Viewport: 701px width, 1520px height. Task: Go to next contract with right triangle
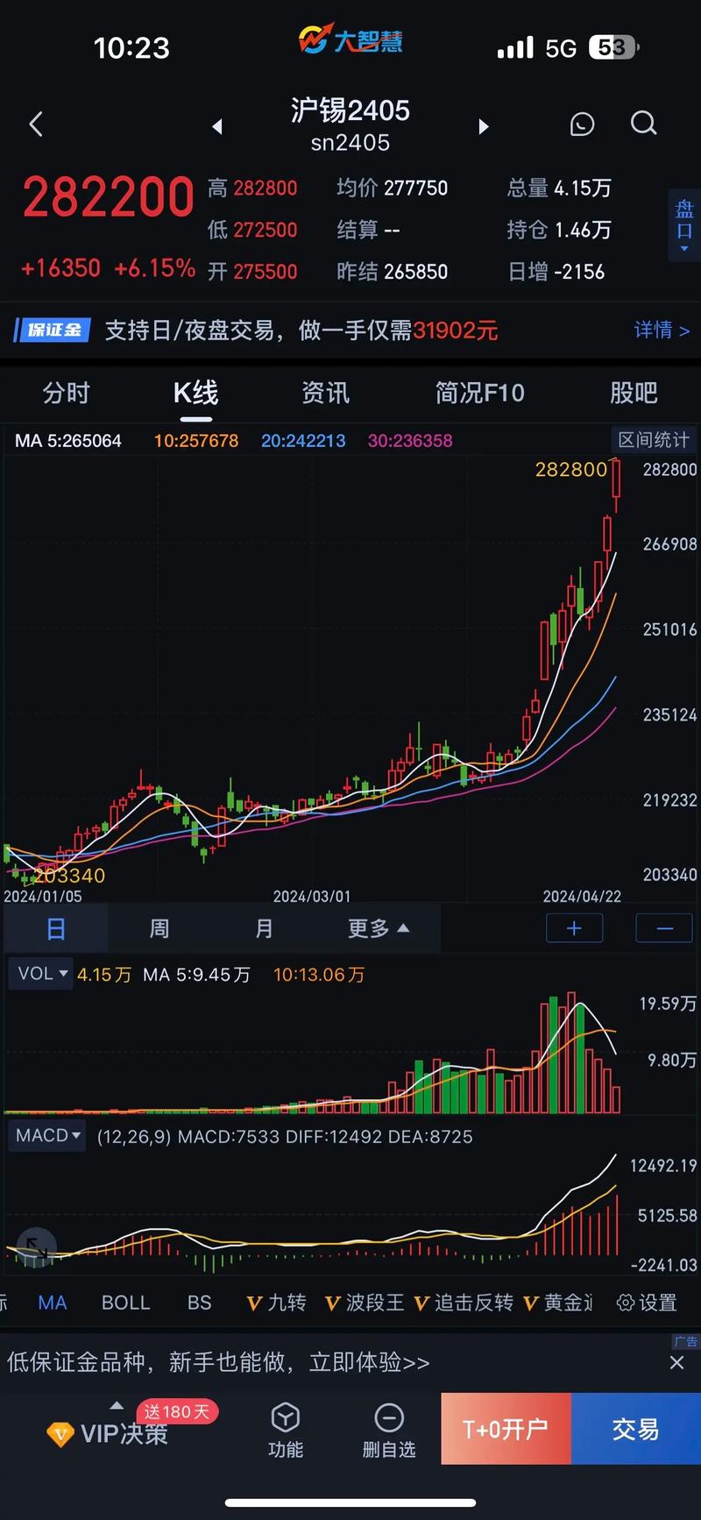(x=483, y=127)
